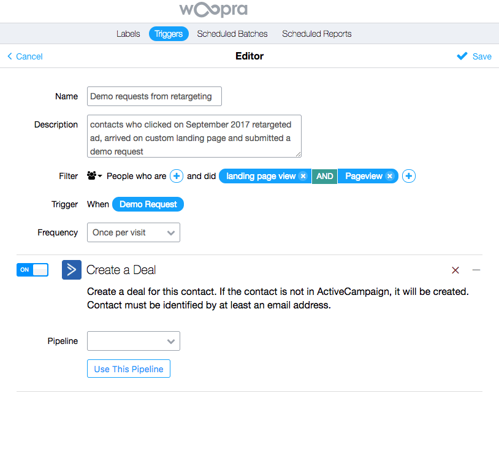Click the AND operator between filter conditions
Viewport: 499px width, 455px height.
(x=324, y=176)
